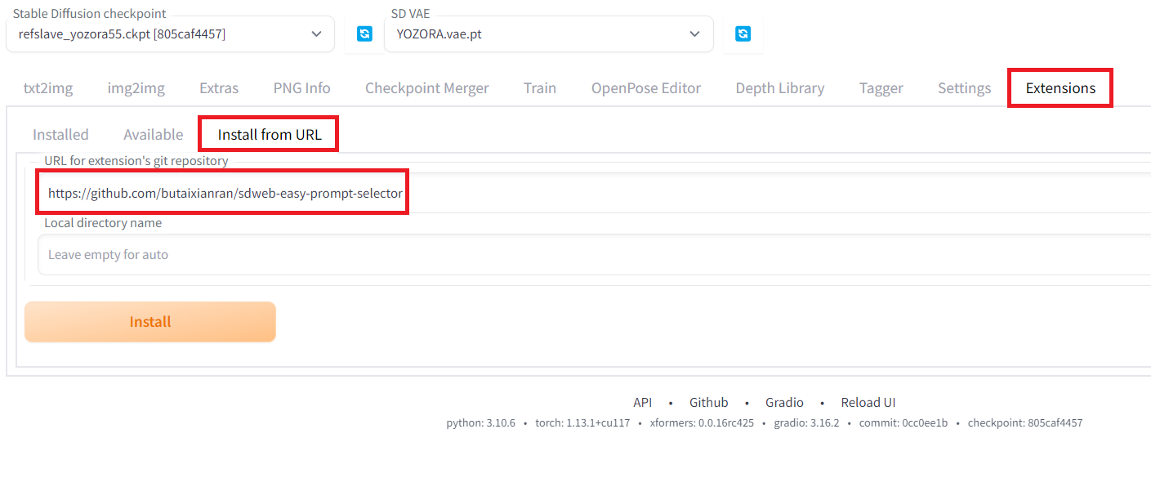The width and height of the screenshot is (1151, 487).
Task: Go to the Checkpoint Merger tab
Action: (426, 88)
